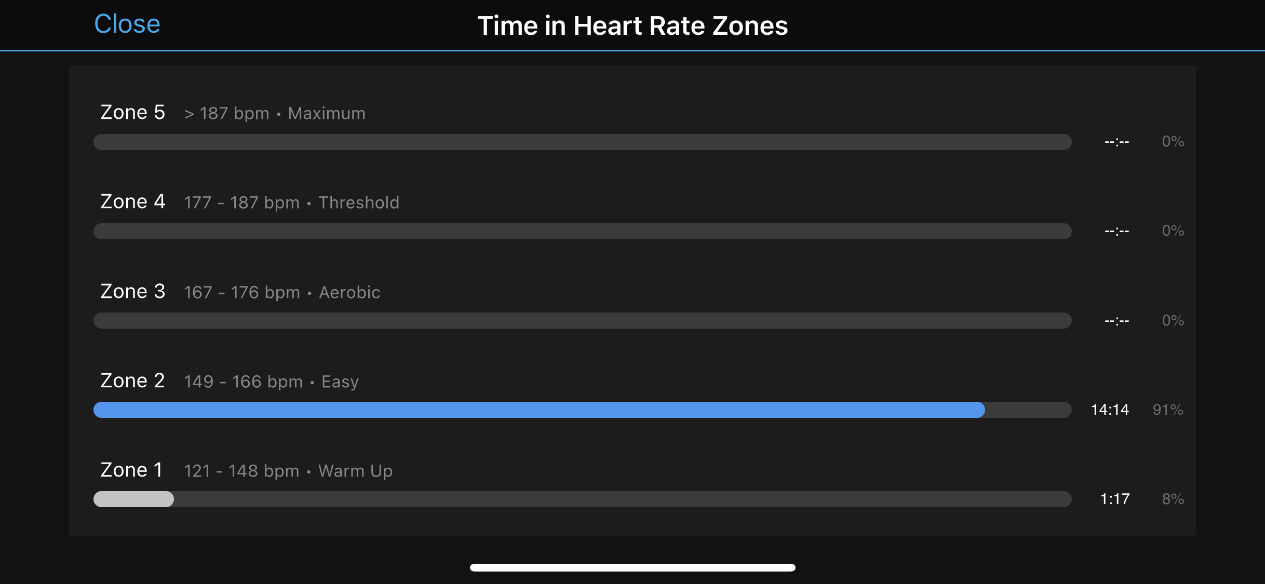1265x584 pixels.
Task: Click the blue Zone 2 progress bar fill
Action: [x=539, y=410]
